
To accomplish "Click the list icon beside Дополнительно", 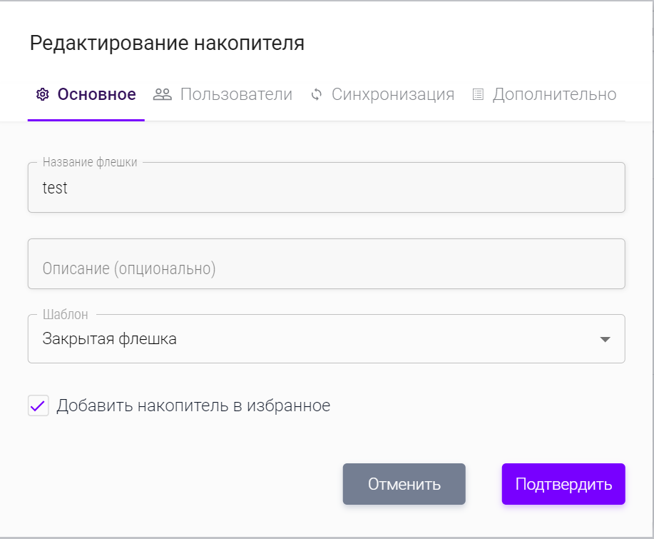I will pyautogui.click(x=478, y=94).
